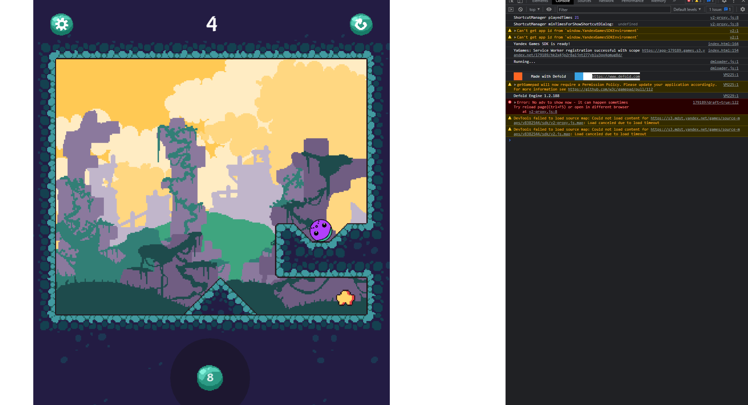The image size is (748, 405).
Task: Switch to the Sources panel tab
Action: tap(582, 3)
